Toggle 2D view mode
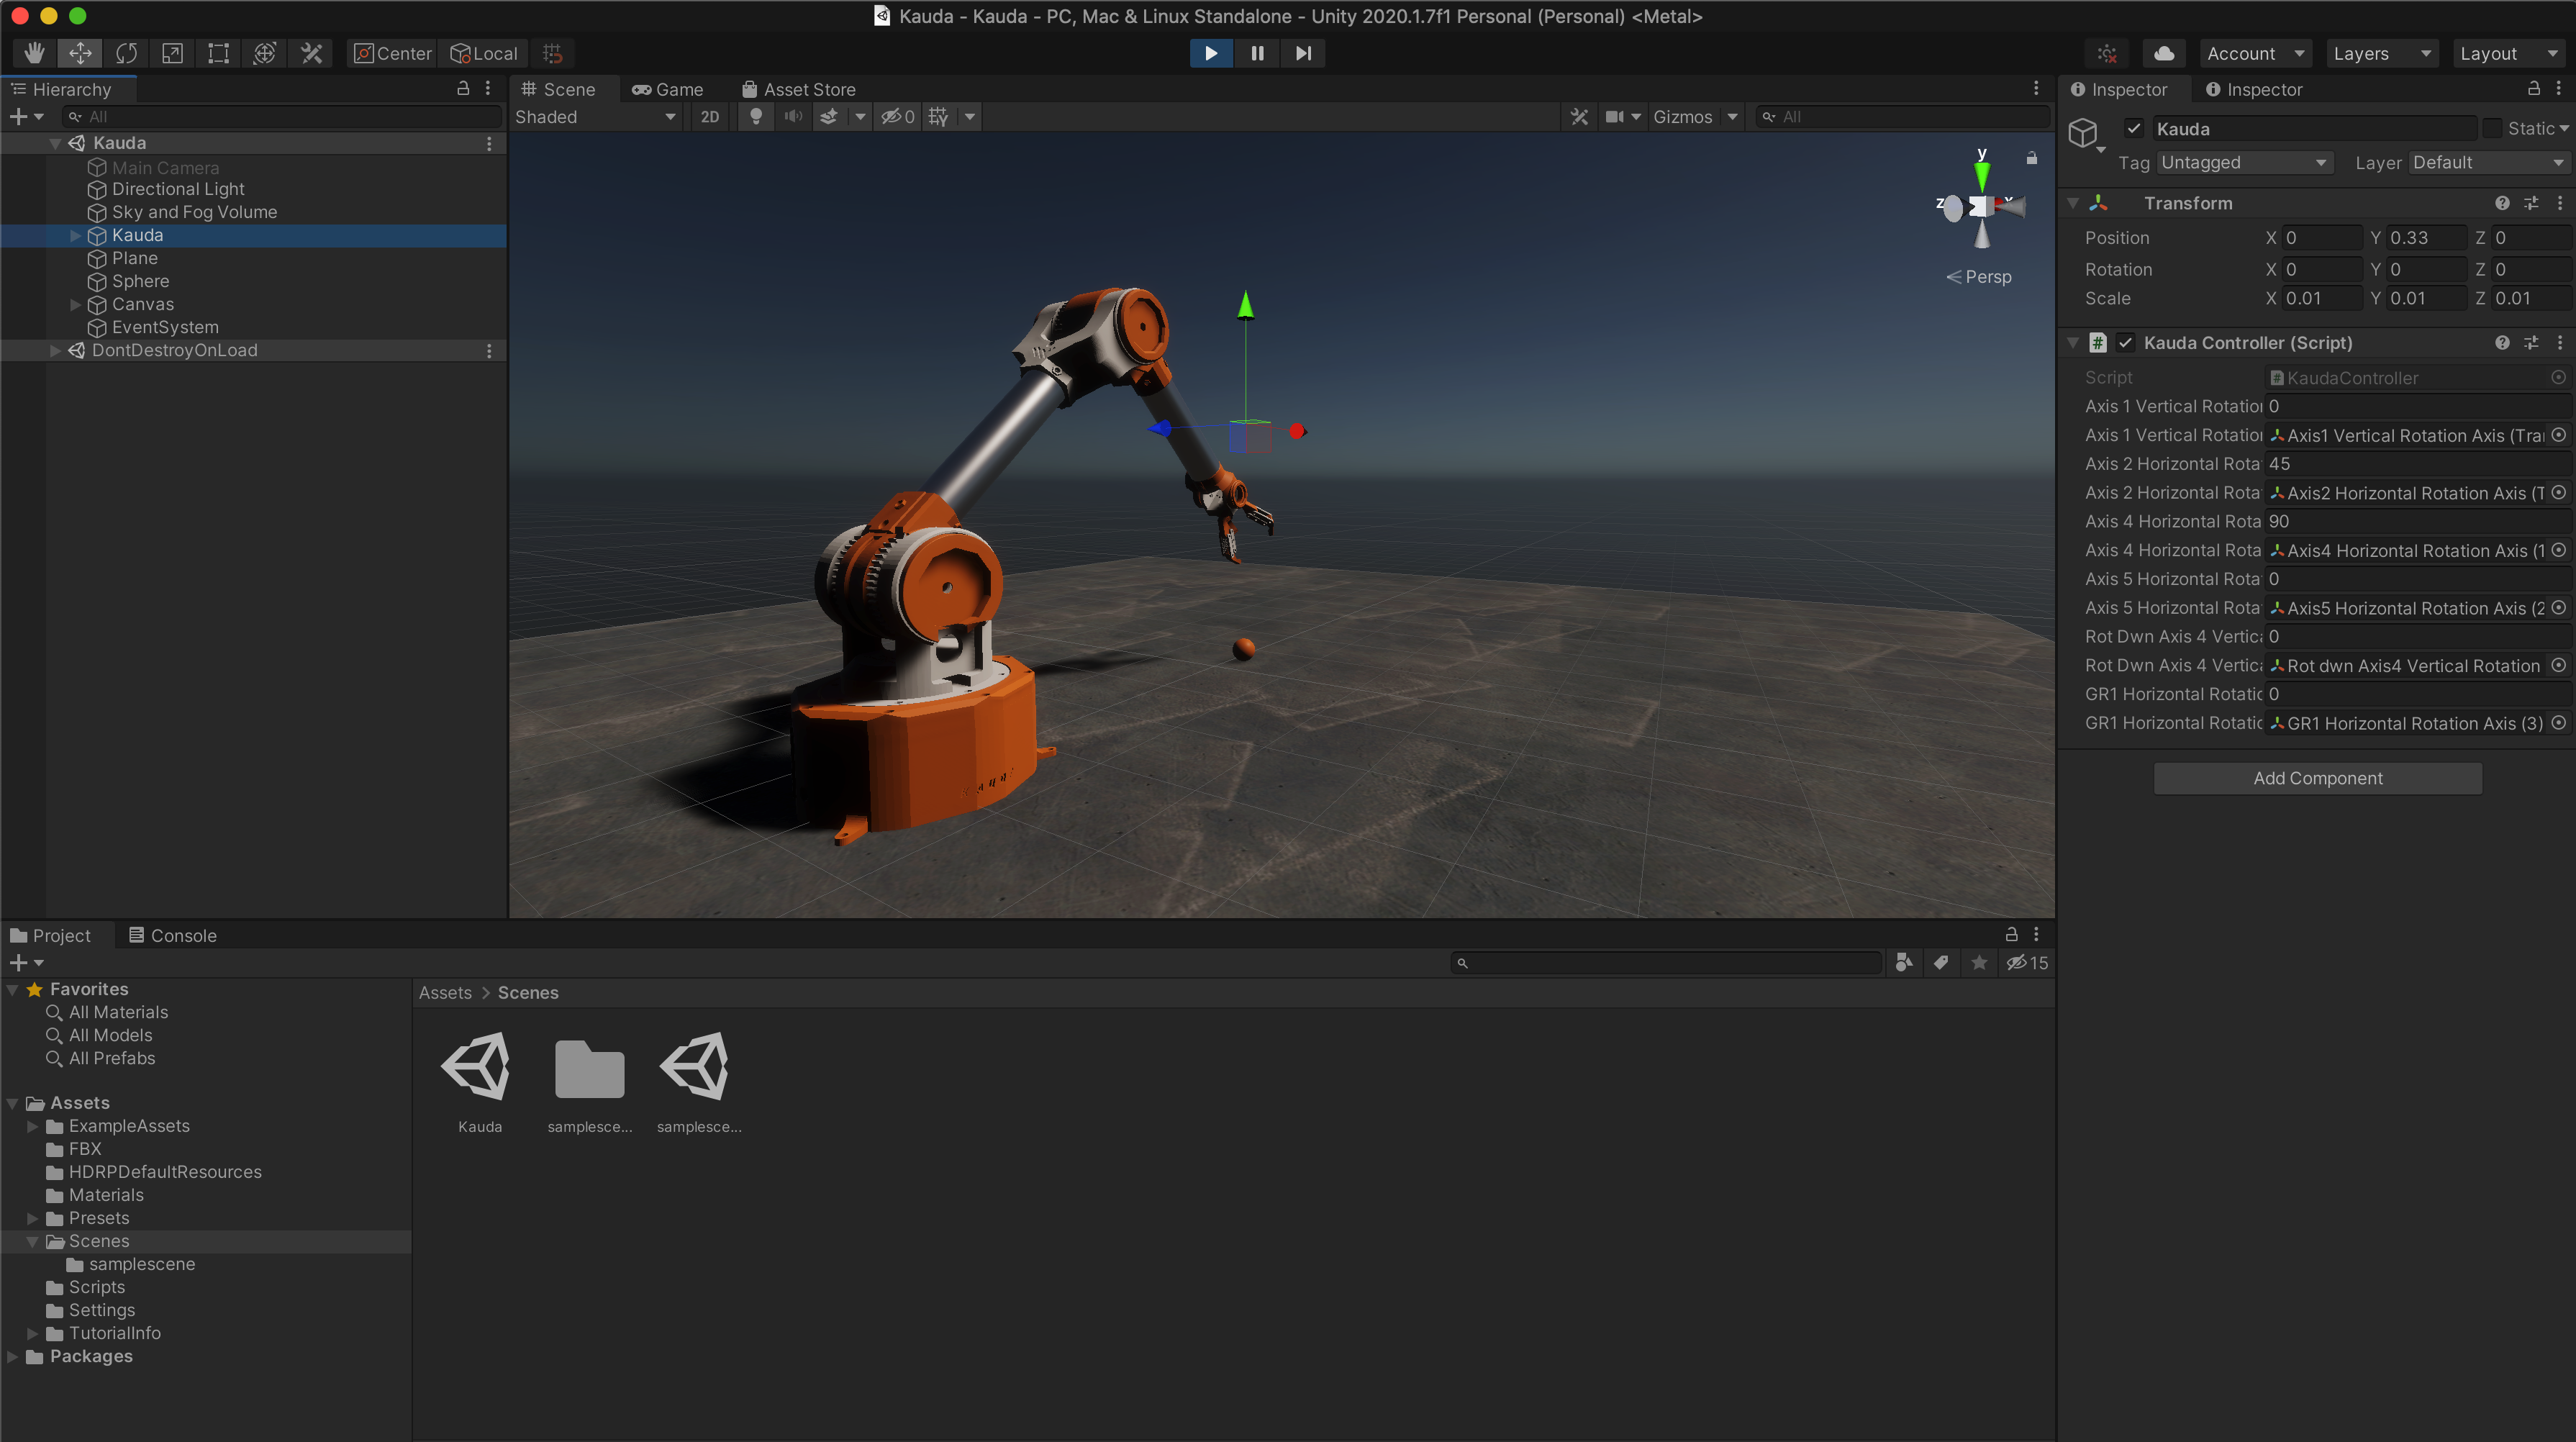Viewport: 2576px width, 1442px height. pyautogui.click(x=709, y=117)
